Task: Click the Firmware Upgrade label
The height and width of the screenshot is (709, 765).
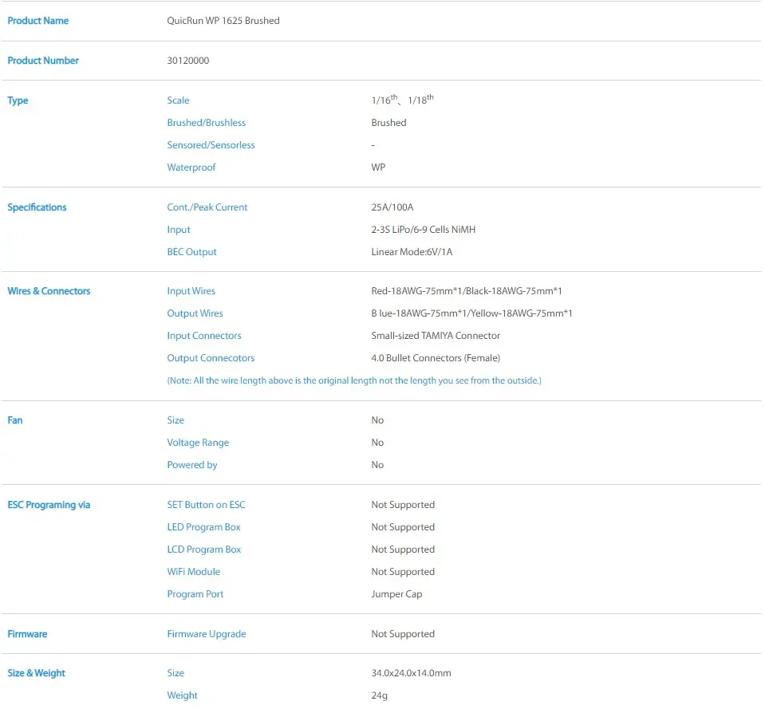Action: (207, 634)
